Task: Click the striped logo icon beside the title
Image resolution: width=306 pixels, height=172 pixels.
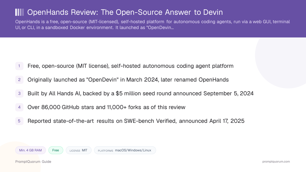Action: click(19, 12)
